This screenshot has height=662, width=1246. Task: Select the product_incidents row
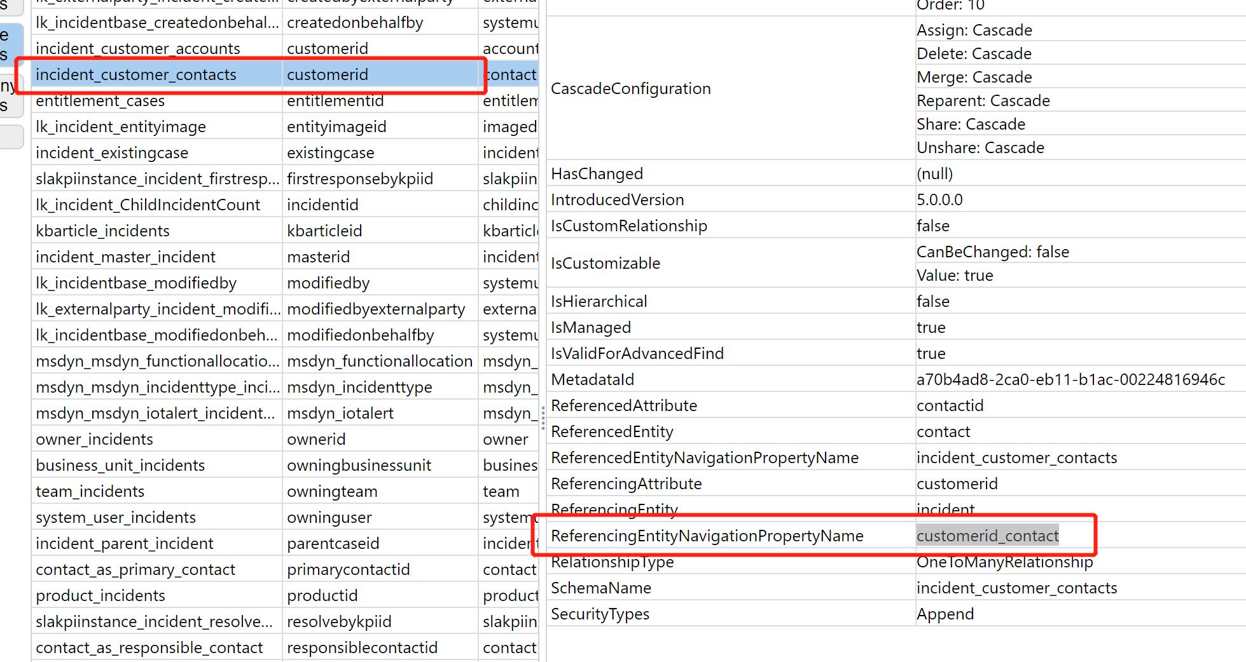(285, 595)
